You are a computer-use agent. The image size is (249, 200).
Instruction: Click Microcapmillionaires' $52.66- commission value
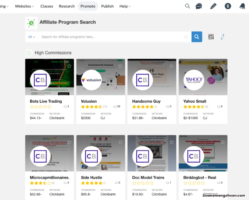pyautogui.click(x=36, y=194)
